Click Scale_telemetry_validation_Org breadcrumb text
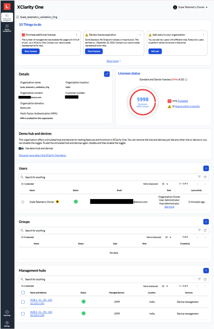214x329 pixels. coord(39,17)
